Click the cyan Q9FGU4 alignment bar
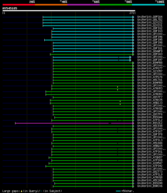 [x=88, y=17]
